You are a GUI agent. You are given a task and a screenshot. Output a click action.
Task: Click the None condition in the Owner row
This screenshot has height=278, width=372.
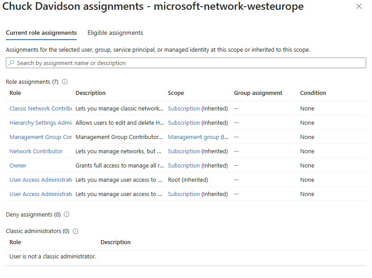pos(307,166)
